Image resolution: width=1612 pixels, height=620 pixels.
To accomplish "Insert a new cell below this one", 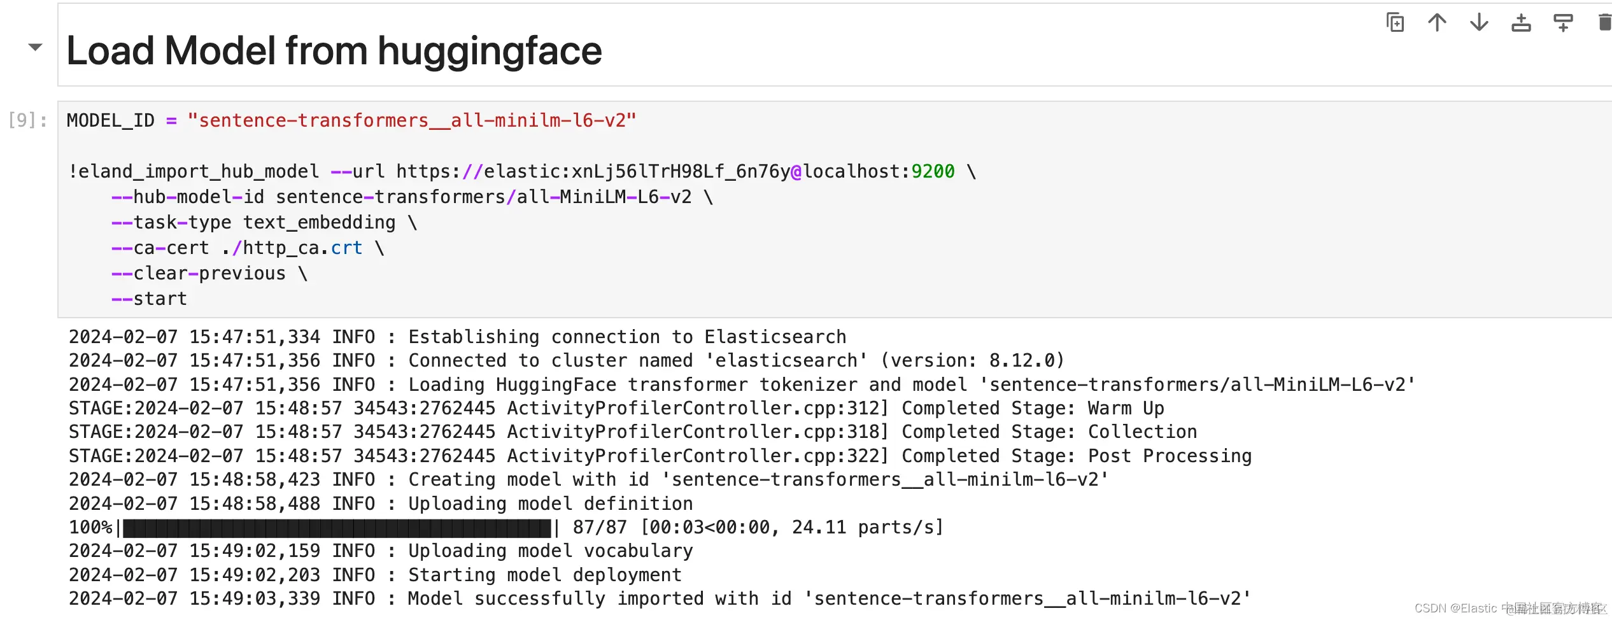I will 1563,23.
